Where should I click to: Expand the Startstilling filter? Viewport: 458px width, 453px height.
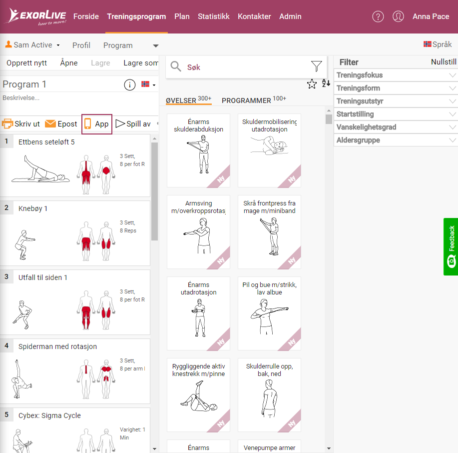point(396,114)
